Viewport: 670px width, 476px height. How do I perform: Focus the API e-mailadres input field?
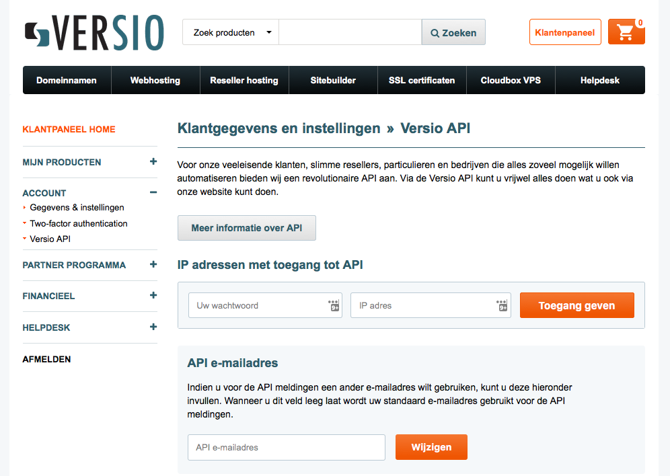tap(287, 447)
